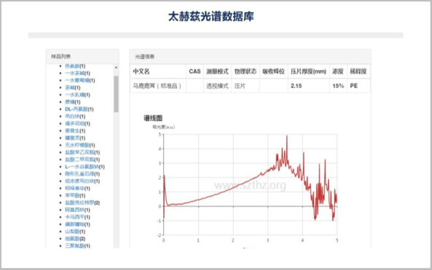This screenshot has width=432, height=270.
Task: Select the 磺胺噻唑(1) sample
Action: pos(77,224)
